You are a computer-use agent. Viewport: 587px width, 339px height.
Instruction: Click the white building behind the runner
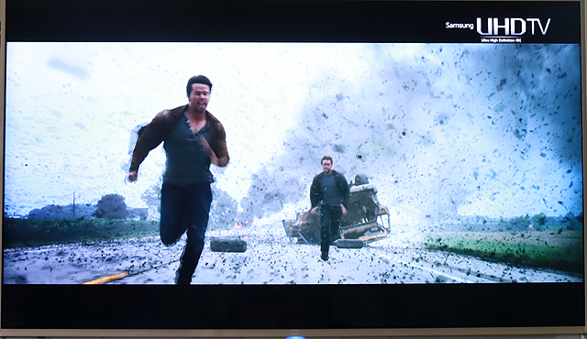[153, 213]
